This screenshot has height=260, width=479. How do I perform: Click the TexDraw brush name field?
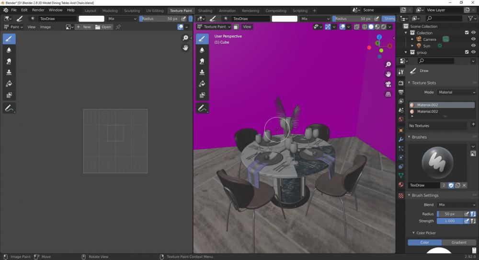point(423,185)
